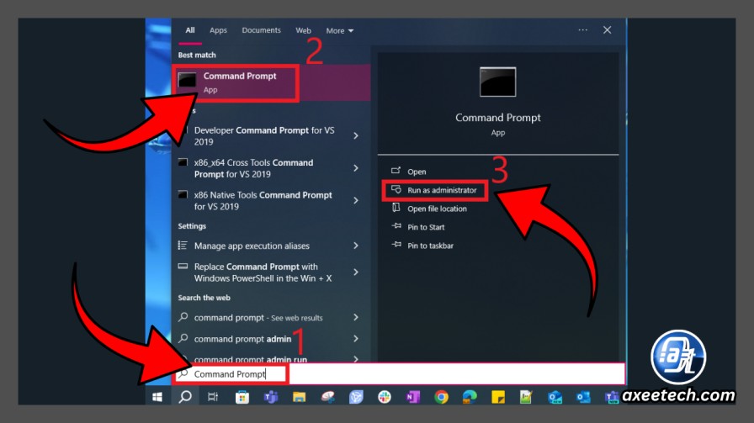Open Task View from the taskbar
This screenshot has height=423, width=754.
click(x=213, y=397)
